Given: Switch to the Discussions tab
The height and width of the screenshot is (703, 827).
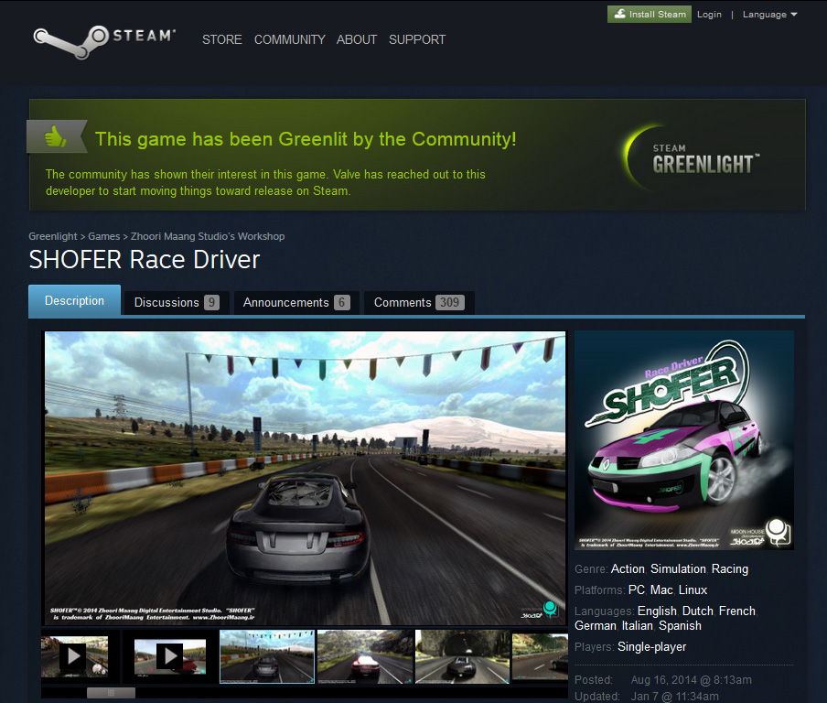Looking at the screenshot, I should coord(177,303).
